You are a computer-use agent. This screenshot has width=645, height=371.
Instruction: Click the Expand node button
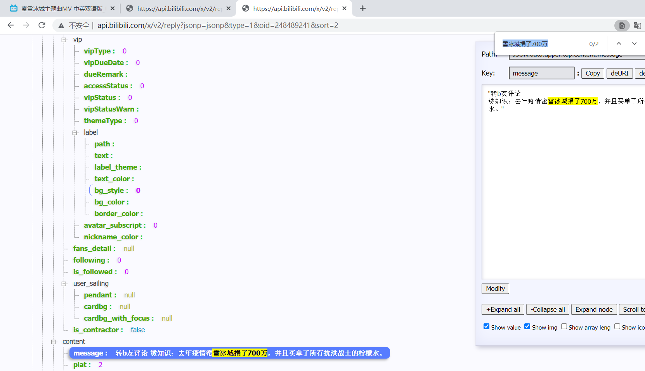594,309
